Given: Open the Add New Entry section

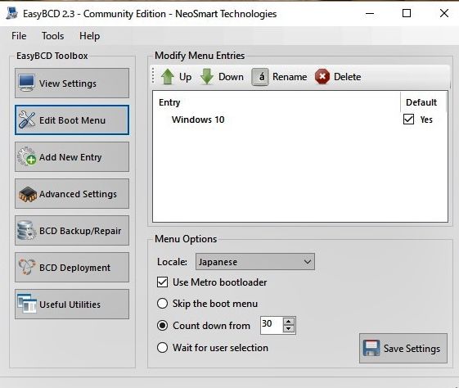Looking at the screenshot, I should (72, 157).
